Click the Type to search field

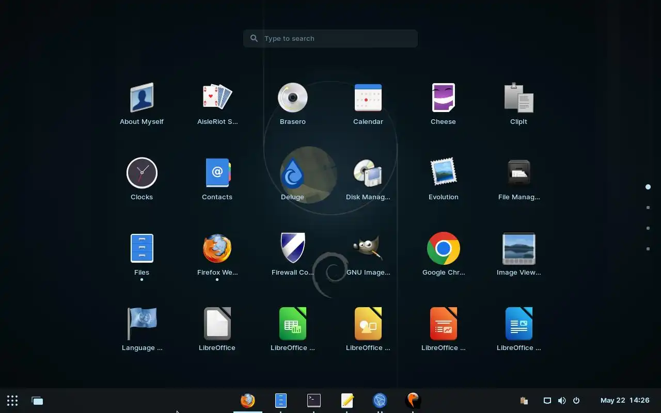coord(330,38)
